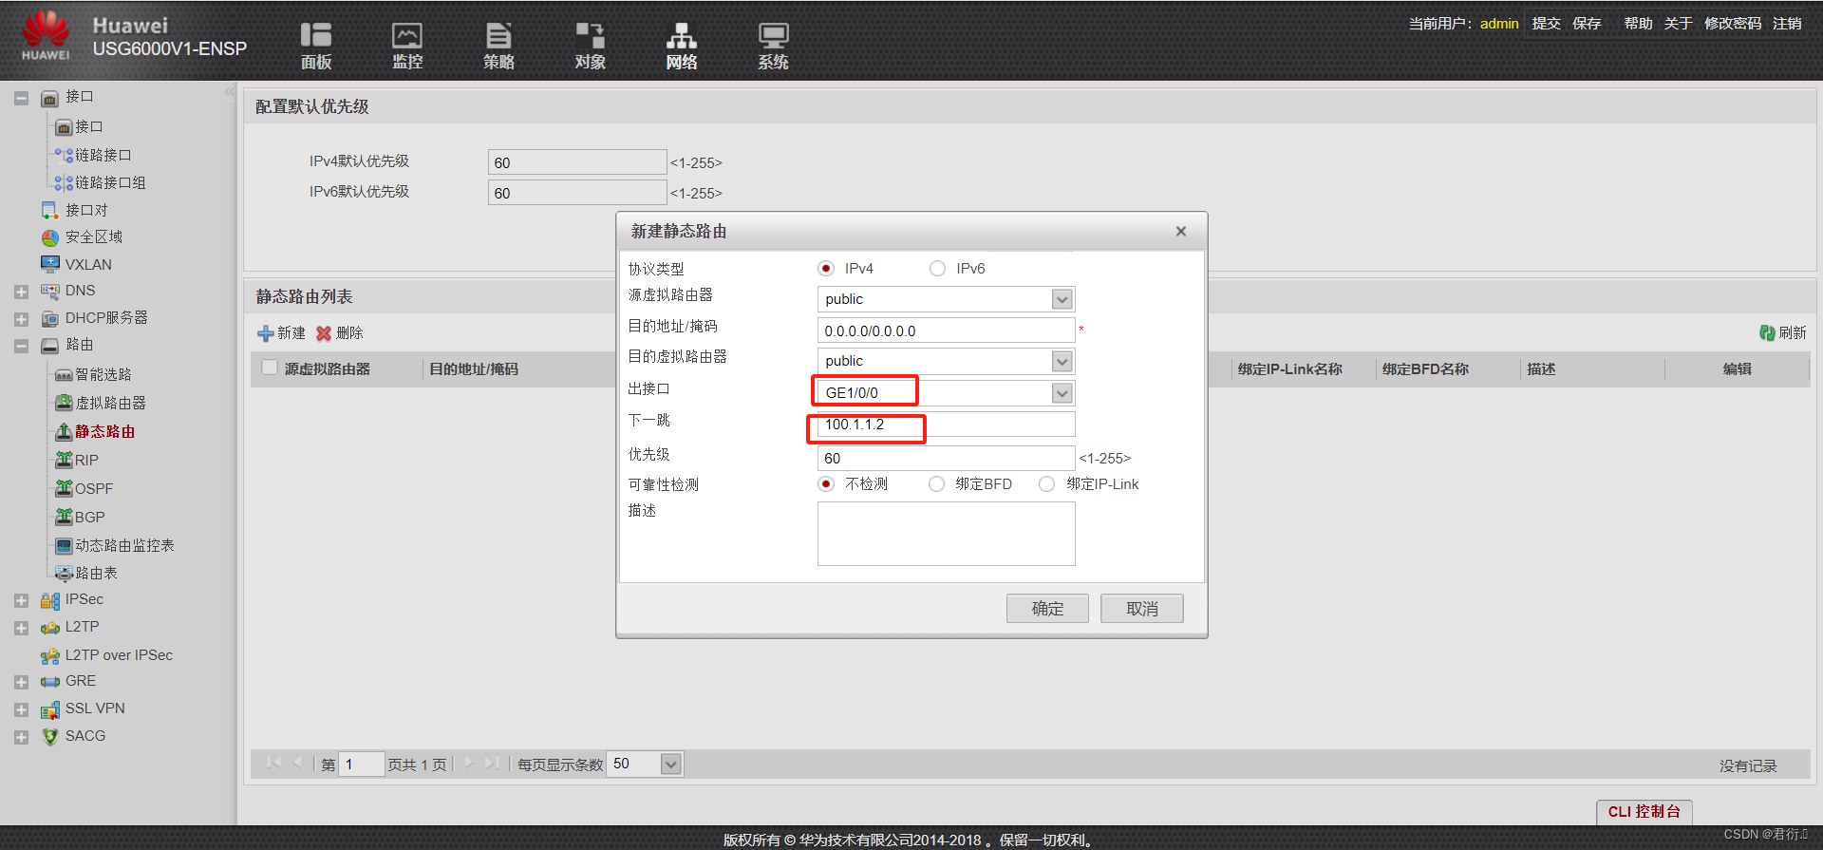The image size is (1823, 850).
Task: Cancel dialog with 取消 button
Action: tap(1142, 609)
